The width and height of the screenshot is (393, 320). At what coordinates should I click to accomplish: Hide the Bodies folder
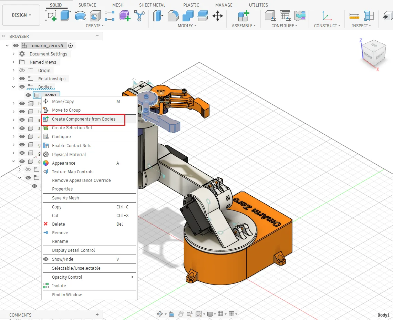(22, 87)
